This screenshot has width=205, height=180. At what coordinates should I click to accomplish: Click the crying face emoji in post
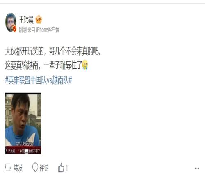coord(85,64)
